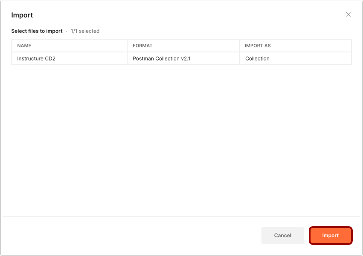
Task: Click the IMPORT AS column header
Action: pos(258,46)
